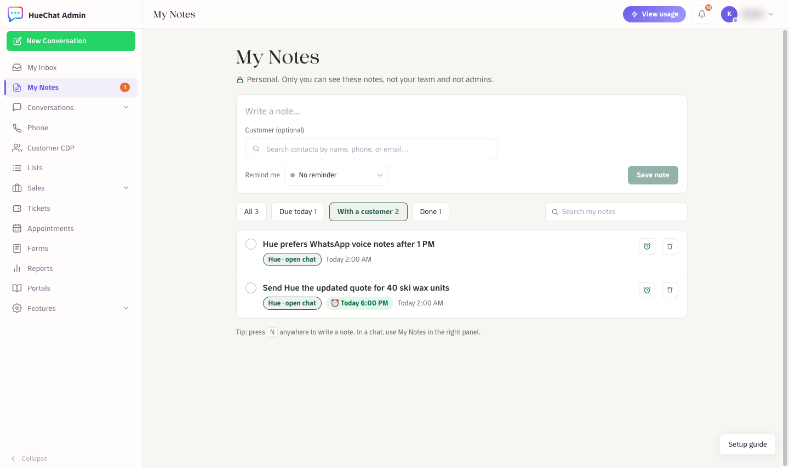
Task: Open My Inbox in the sidebar
Action: click(71, 67)
